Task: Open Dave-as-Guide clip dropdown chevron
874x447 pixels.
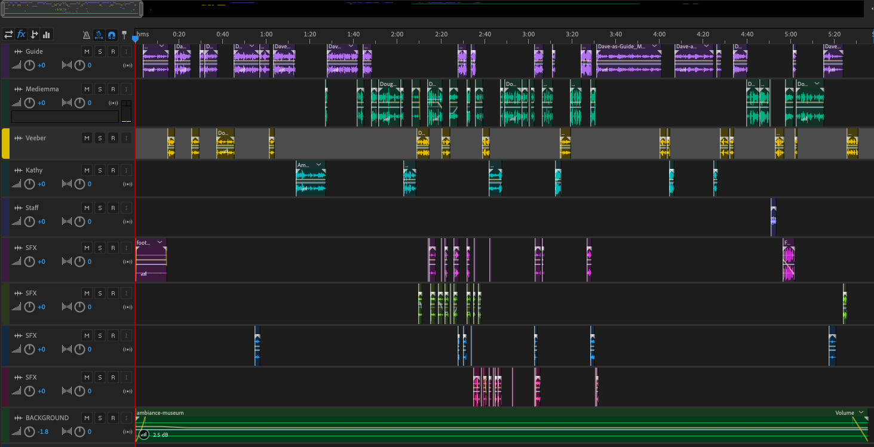Action: [x=654, y=46]
